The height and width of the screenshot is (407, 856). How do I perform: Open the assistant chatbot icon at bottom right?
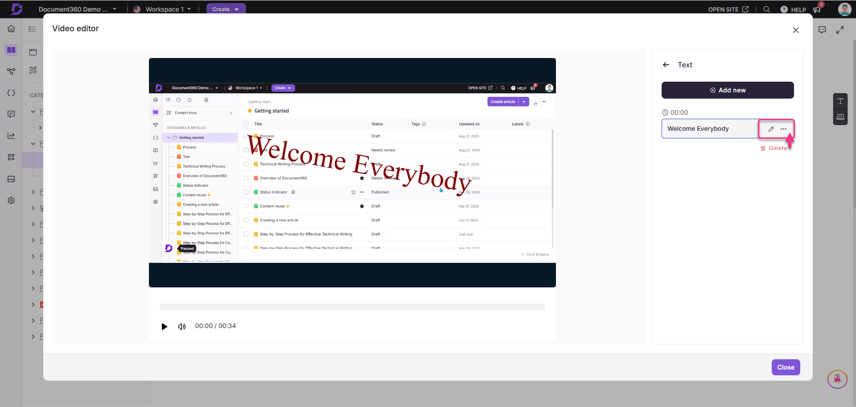coord(837,379)
